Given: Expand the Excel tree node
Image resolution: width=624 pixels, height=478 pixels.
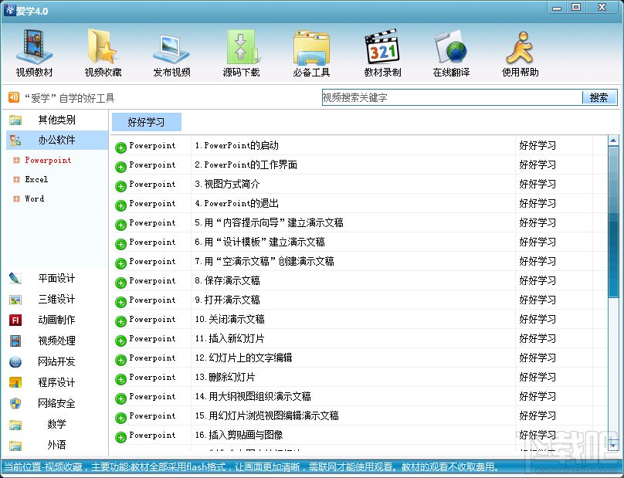Looking at the screenshot, I should (16, 179).
